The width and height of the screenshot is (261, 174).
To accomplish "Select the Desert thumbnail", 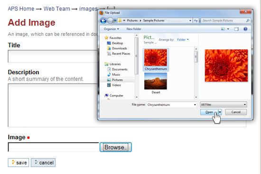I will point(156,83).
